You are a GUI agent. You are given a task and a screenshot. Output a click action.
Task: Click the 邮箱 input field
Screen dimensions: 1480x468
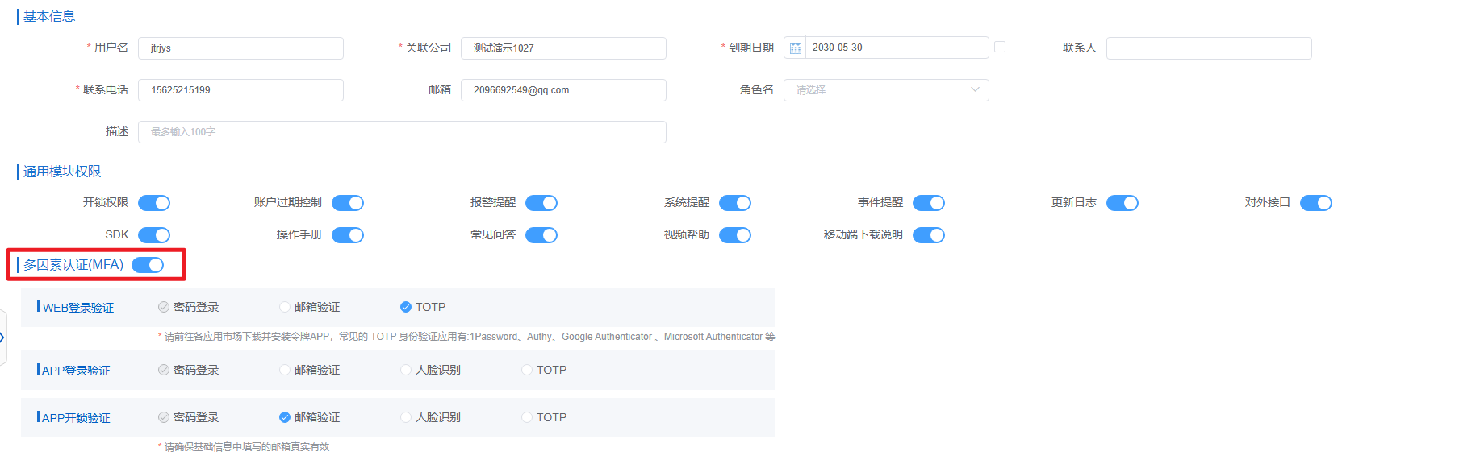(x=563, y=90)
